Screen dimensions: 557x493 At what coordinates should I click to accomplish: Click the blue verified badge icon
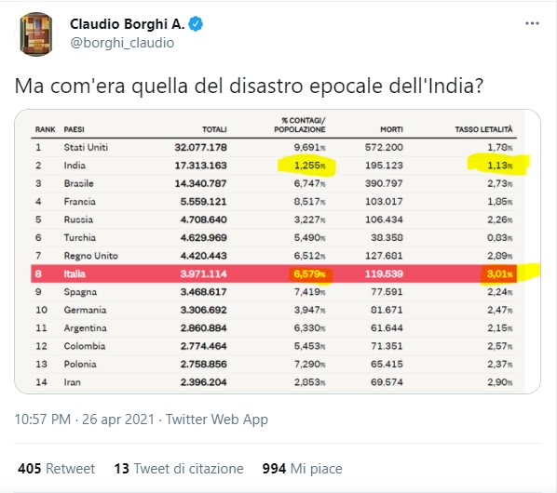[196, 24]
